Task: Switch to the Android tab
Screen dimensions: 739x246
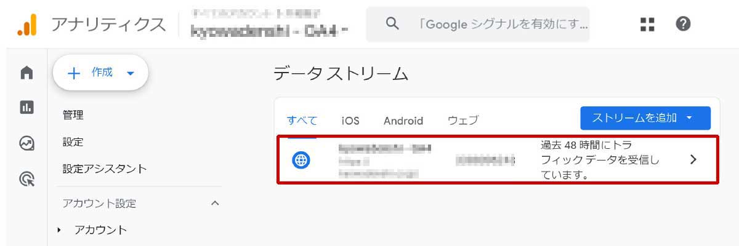Action: (403, 121)
